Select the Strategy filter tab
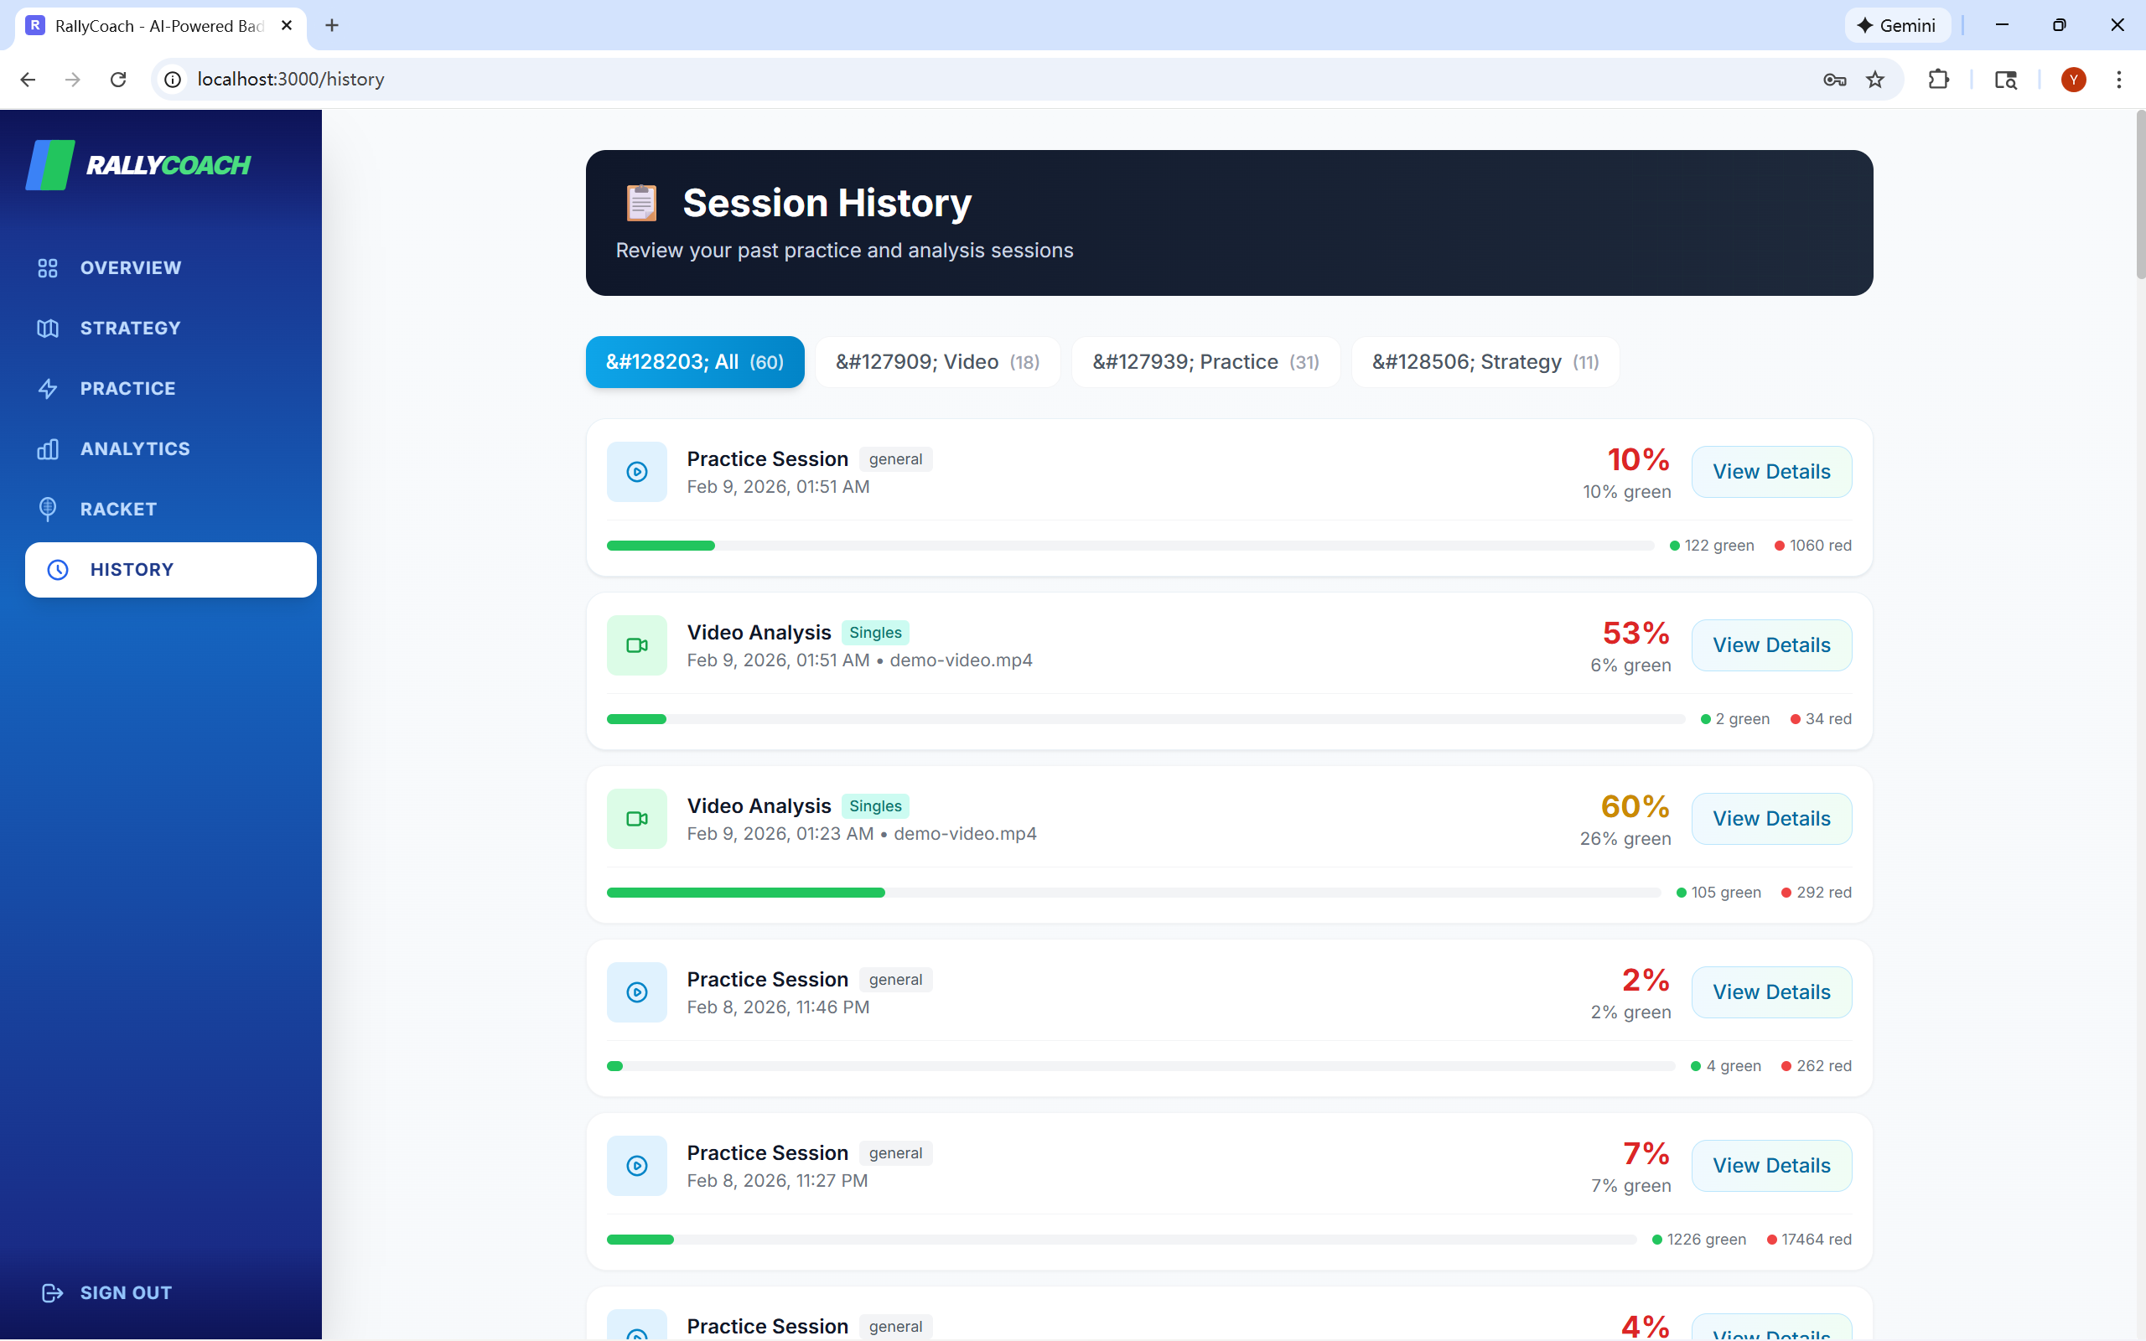The image size is (2146, 1341). pos(1485,362)
